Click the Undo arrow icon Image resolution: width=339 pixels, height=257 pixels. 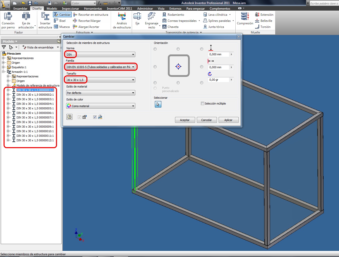[x=36, y=3]
